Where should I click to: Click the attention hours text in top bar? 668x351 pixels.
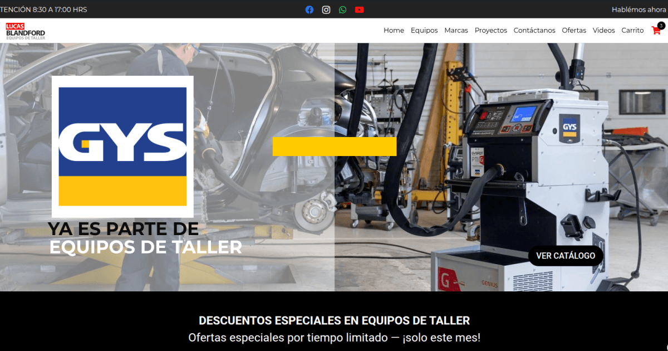click(43, 9)
